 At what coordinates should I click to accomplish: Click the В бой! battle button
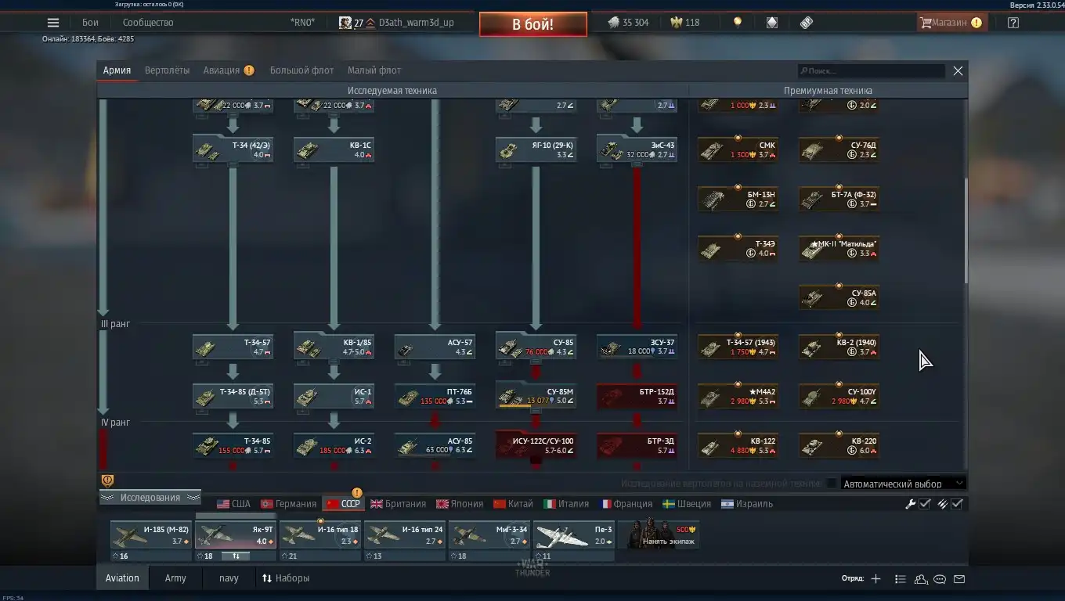532,23
